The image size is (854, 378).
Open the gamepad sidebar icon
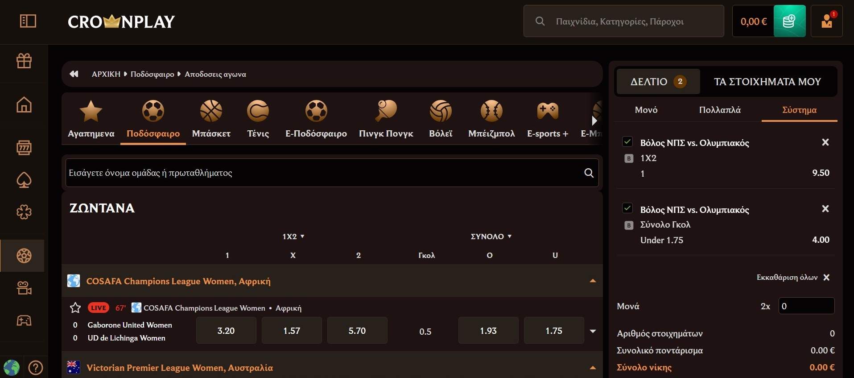point(24,320)
